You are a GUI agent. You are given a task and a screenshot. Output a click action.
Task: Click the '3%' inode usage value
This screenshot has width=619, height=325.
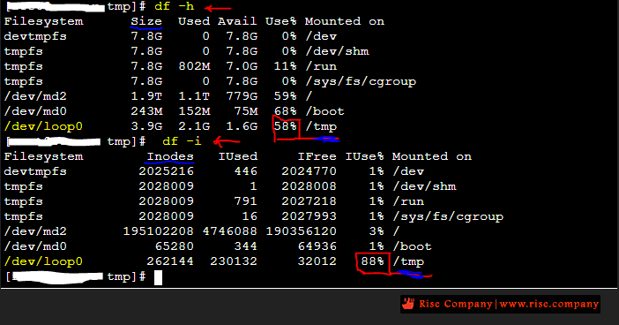pos(377,231)
